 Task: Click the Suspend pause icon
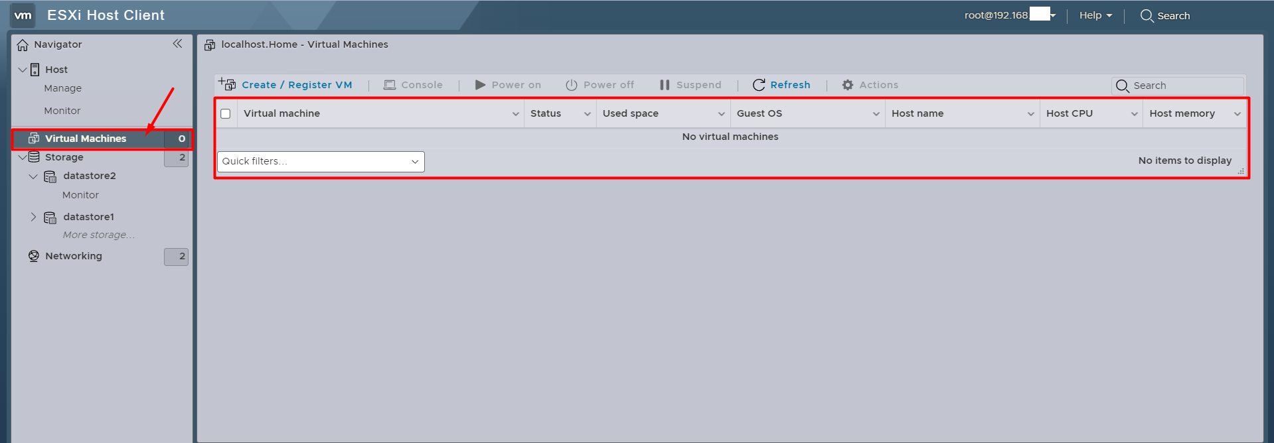pos(665,85)
